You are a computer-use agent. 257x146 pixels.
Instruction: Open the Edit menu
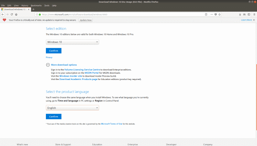click(x=9, y=6)
